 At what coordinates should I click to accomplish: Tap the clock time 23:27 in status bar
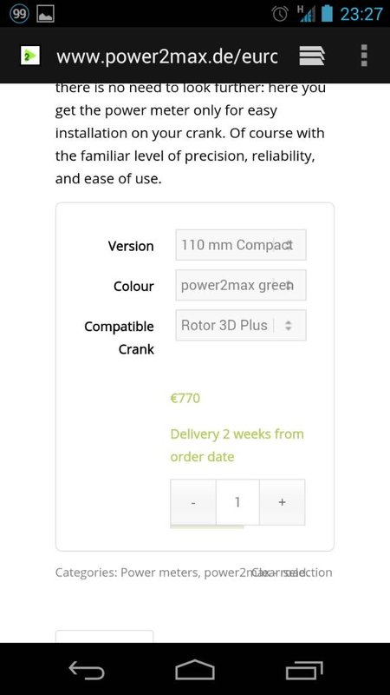361,14
